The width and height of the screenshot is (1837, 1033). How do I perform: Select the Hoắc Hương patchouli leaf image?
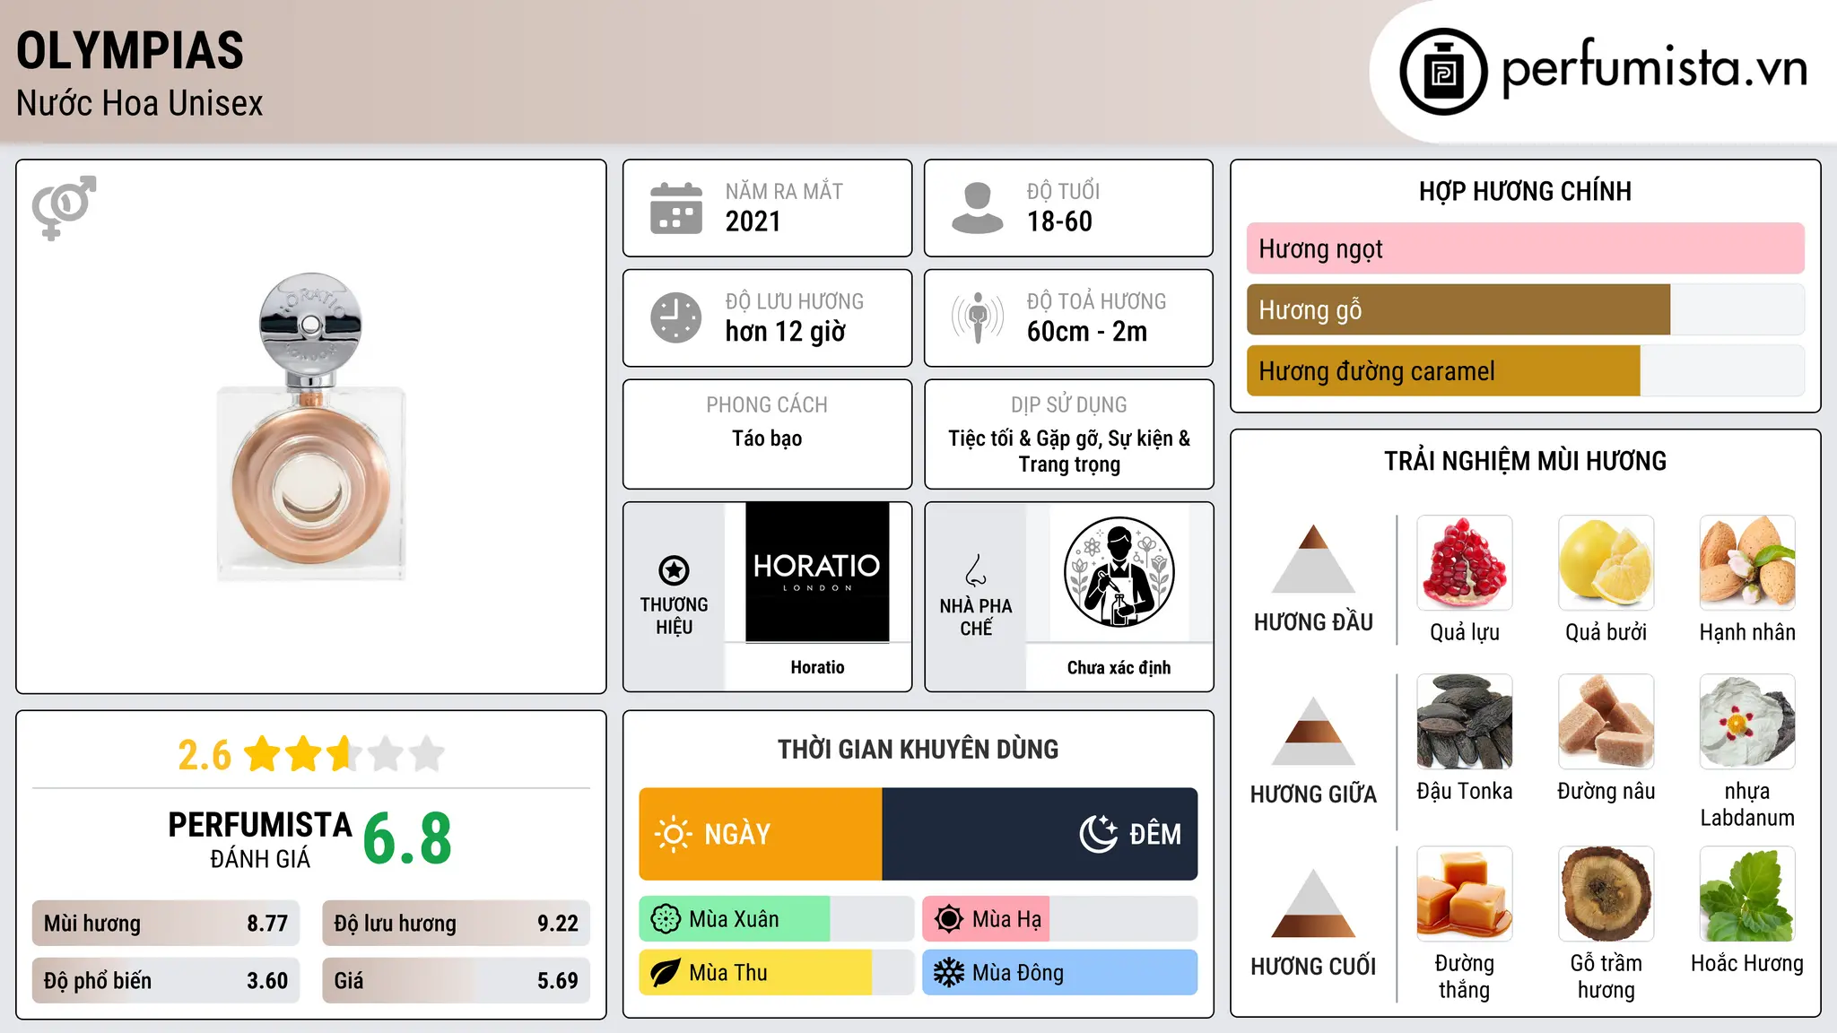(1747, 894)
